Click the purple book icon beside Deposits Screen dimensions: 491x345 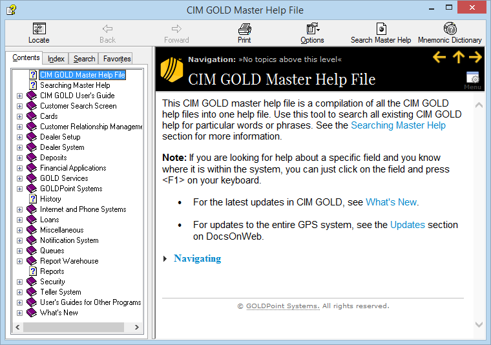click(32, 158)
